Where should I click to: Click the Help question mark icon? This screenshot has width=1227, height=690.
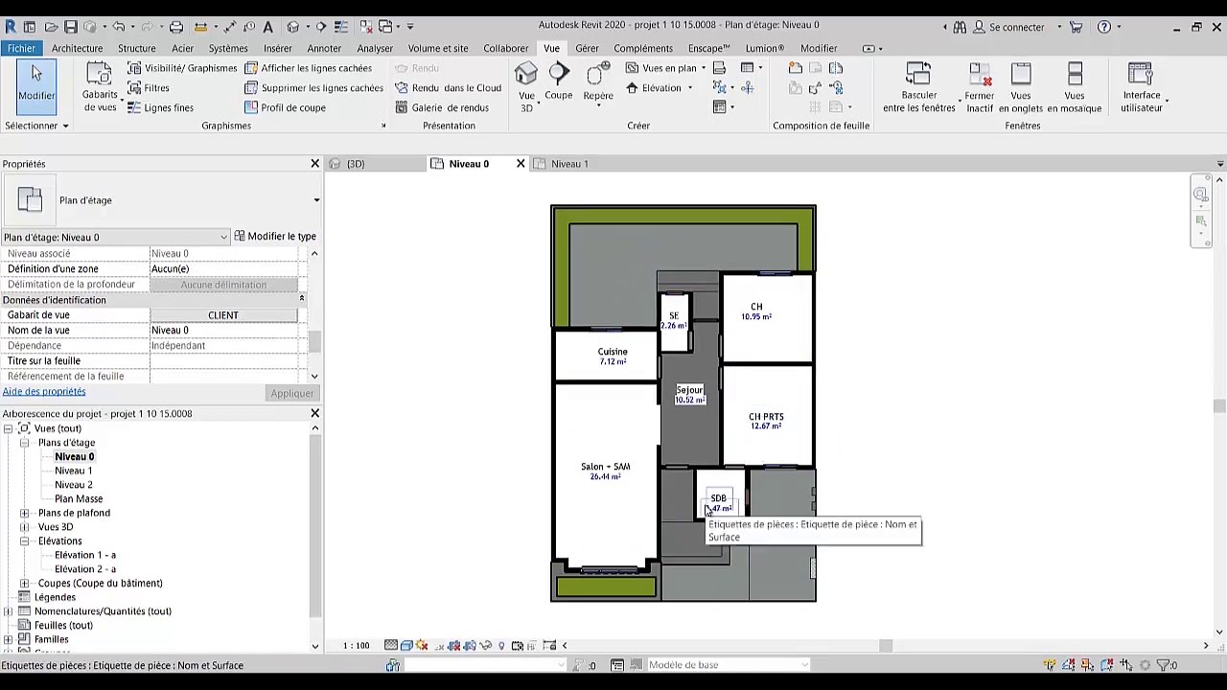1104,27
